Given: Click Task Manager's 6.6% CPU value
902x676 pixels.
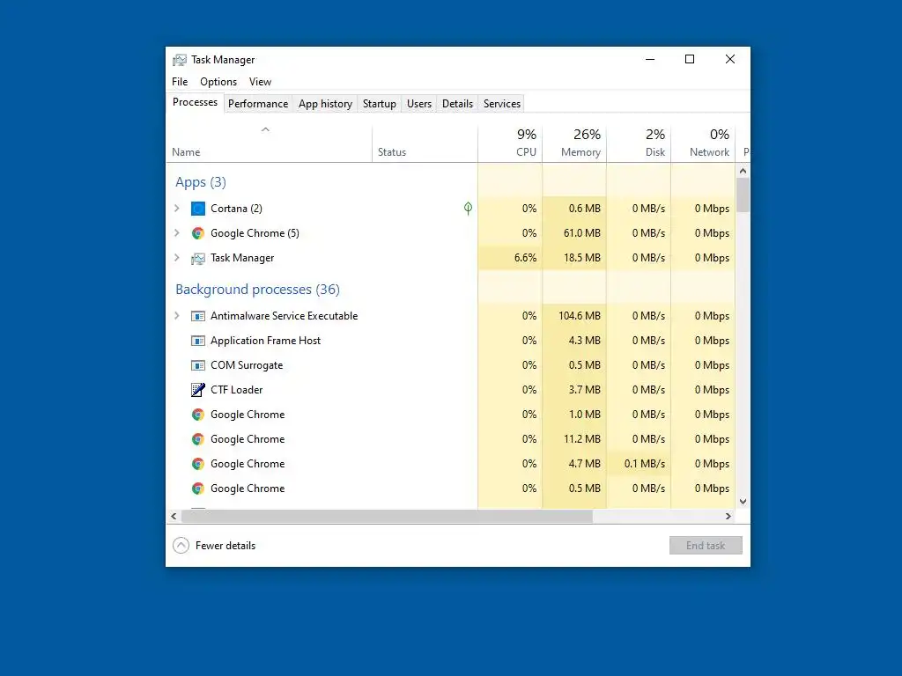Looking at the screenshot, I should (525, 258).
